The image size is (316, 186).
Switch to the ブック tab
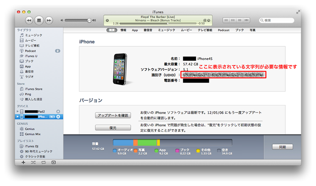coord(240,30)
